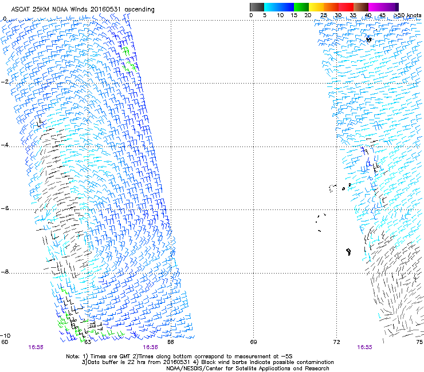Image resolution: width=424 pixels, height=372 pixels.
Task: Click the latitude label -6
Action: click(x=5, y=208)
